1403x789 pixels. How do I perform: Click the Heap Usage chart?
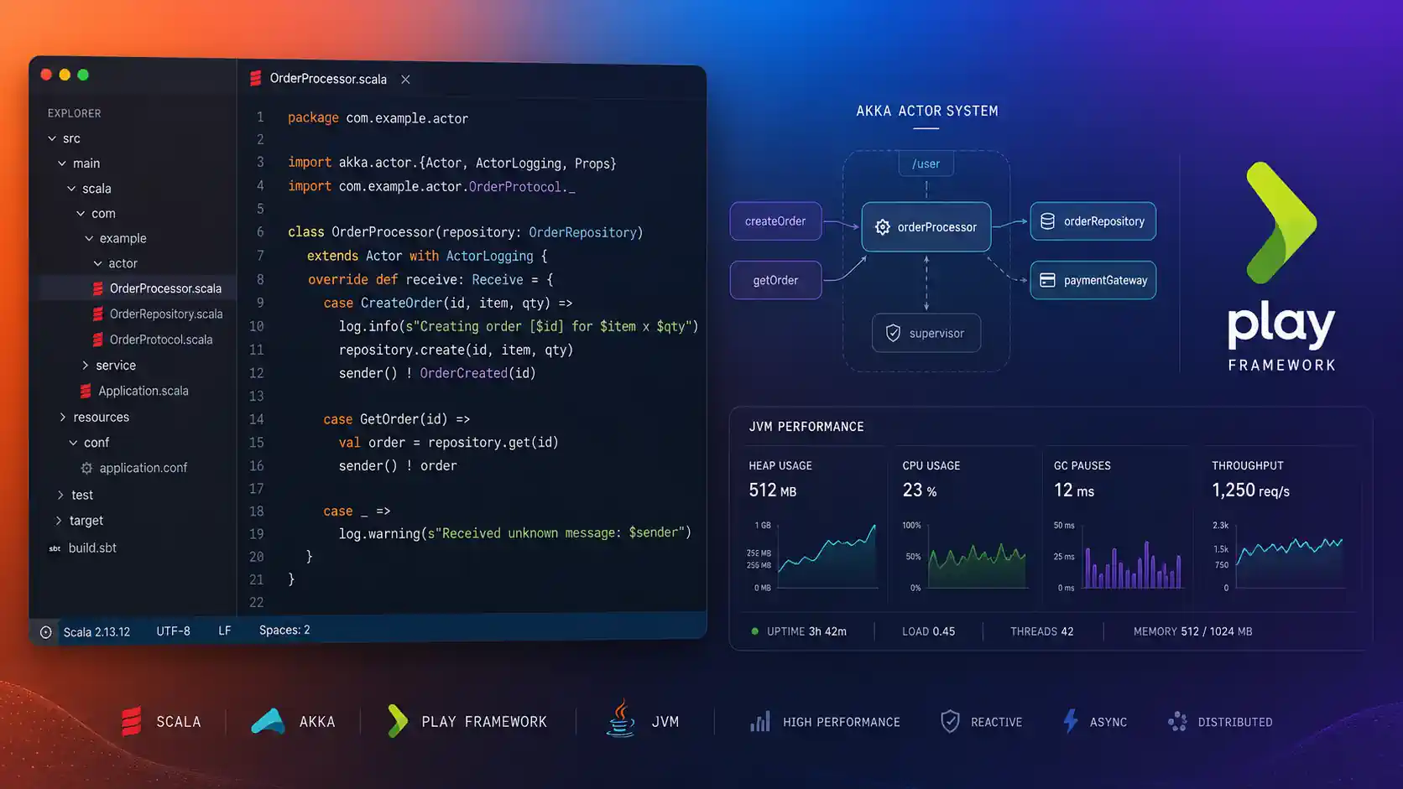(827, 557)
